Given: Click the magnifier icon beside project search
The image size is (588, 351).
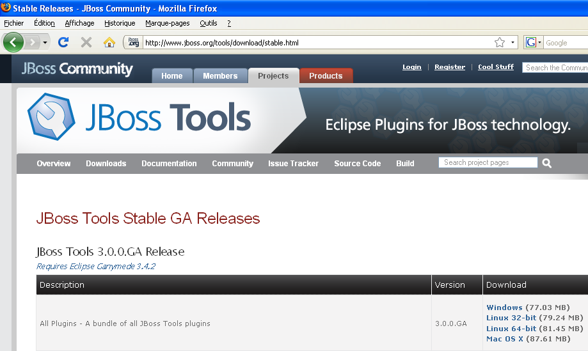Looking at the screenshot, I should pos(547,164).
